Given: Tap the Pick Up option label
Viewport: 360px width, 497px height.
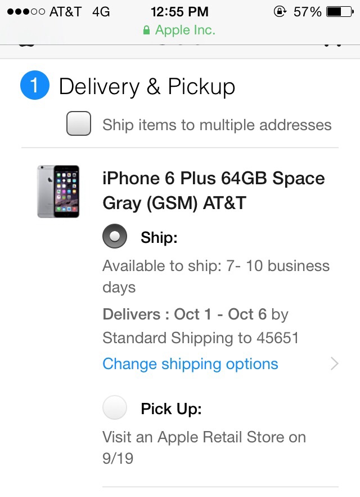Looking at the screenshot, I should point(171,409).
